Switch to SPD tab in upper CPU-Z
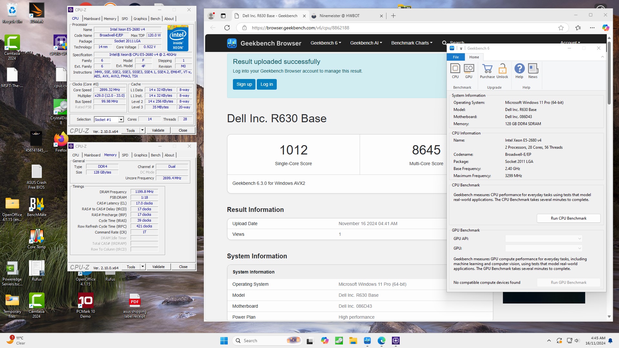Image resolution: width=619 pixels, height=348 pixels. click(x=125, y=19)
